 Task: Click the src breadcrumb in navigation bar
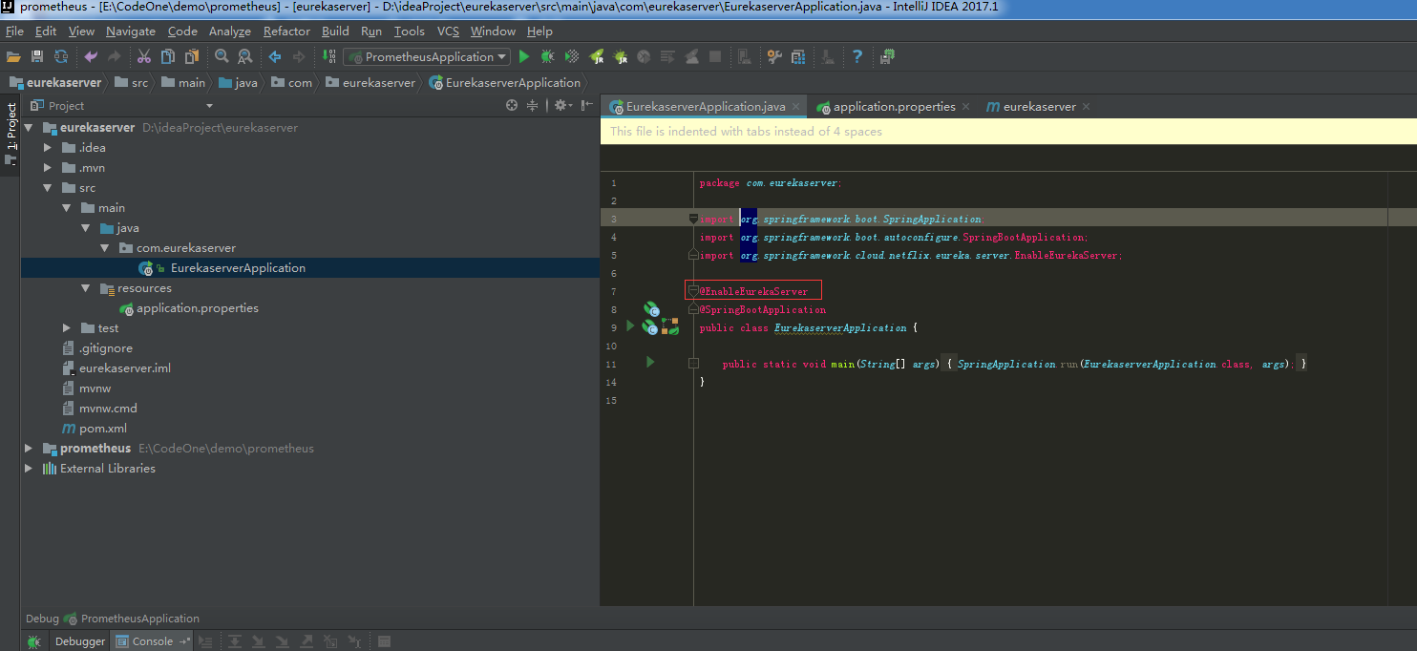pos(131,83)
